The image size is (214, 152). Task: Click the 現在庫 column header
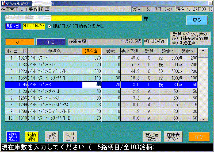pos(91,51)
